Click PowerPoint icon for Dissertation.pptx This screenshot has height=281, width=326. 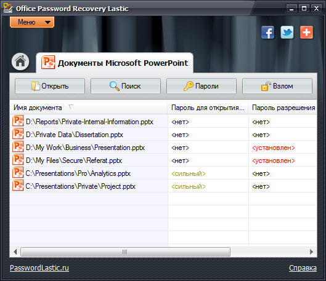18,134
